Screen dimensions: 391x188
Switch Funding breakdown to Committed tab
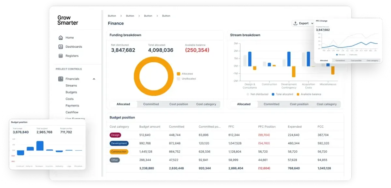[x=151, y=104]
